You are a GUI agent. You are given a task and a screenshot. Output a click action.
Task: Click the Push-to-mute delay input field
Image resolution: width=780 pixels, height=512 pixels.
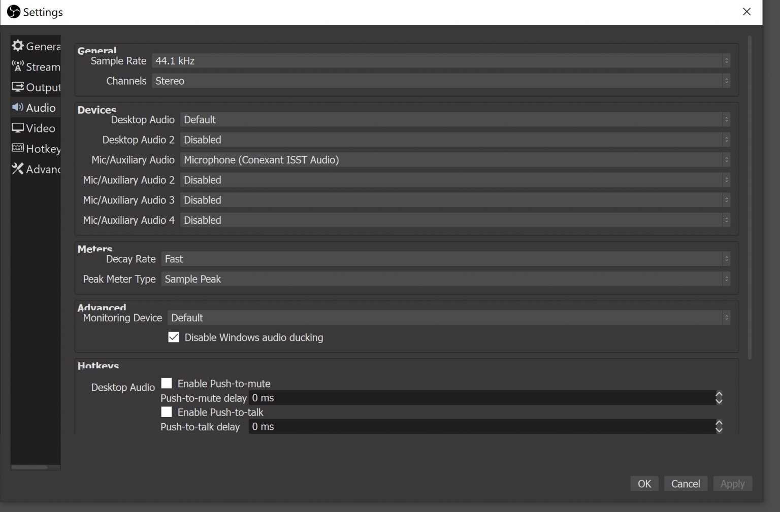(x=481, y=398)
